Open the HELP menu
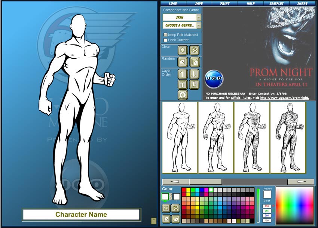Viewport: 318px width, 228px height. tap(251, 3)
